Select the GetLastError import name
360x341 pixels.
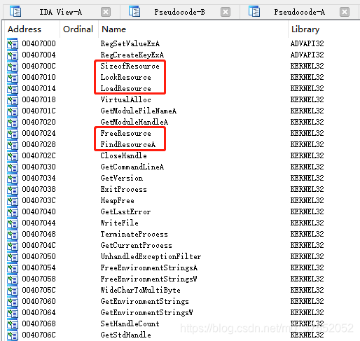(x=125, y=211)
